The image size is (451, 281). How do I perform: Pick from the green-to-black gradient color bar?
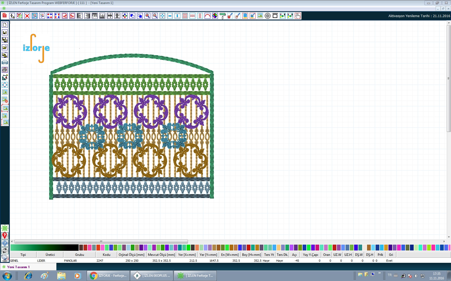[x=44, y=247]
